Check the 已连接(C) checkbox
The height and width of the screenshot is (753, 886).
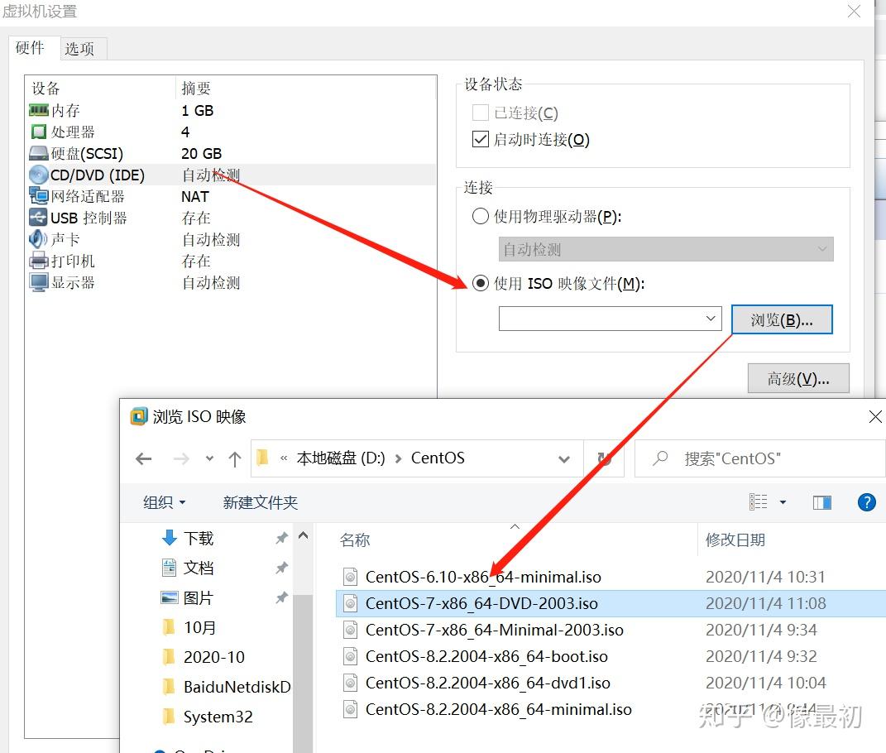tap(481, 113)
